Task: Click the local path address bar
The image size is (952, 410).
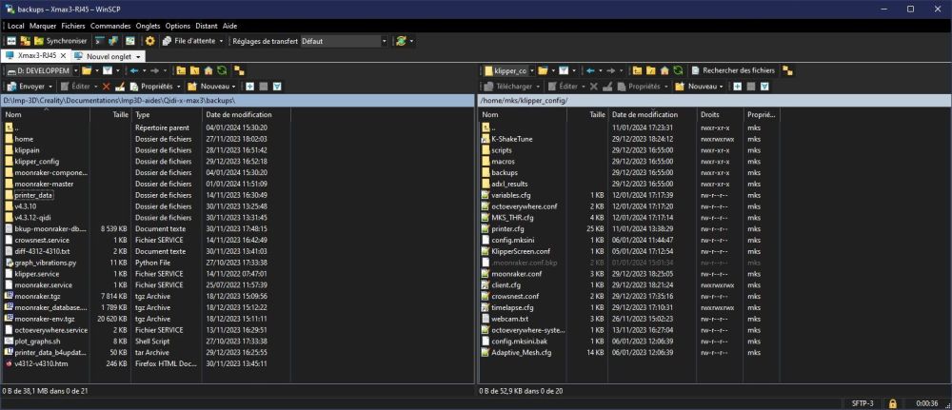Action: [238, 100]
